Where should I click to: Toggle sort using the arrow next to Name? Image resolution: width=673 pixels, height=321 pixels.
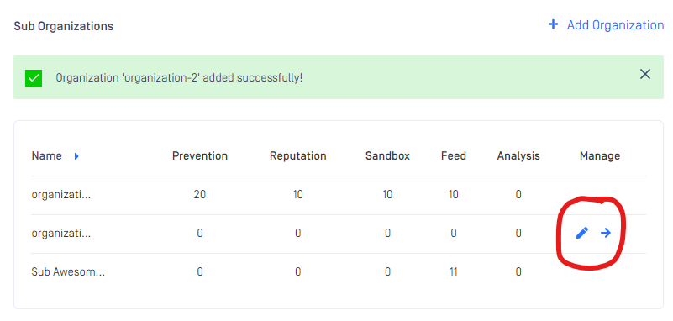76,156
